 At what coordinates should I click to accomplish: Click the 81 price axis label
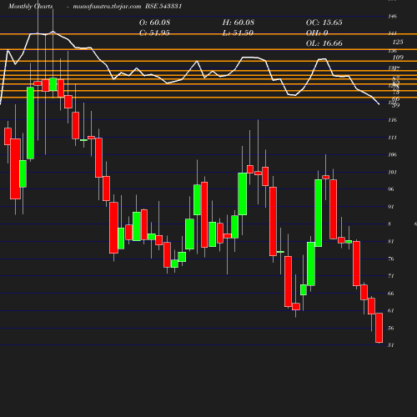391,241
